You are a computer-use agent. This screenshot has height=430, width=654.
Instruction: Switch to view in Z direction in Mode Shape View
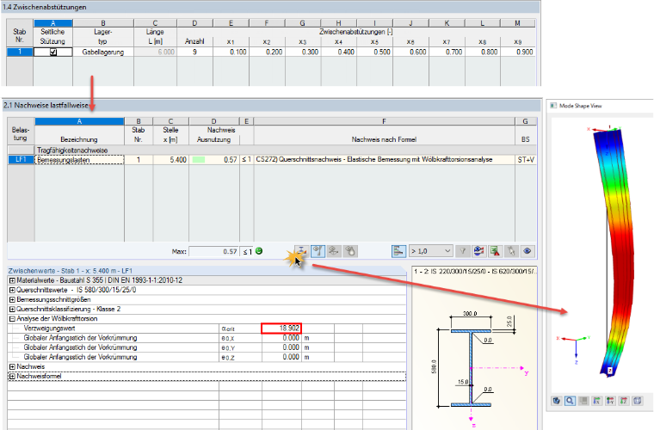[624, 401]
